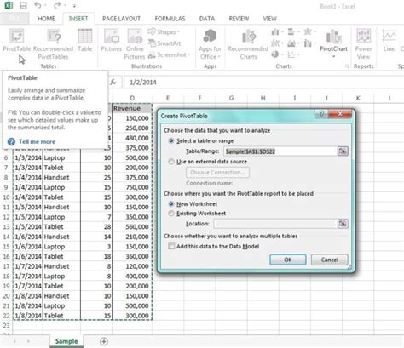Screen dimensions: 404x348
Task: Click the Excel application logo
Action: pos(9,5)
